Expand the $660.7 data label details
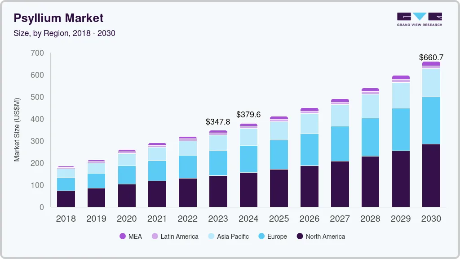The image size is (460, 259). pyautogui.click(x=431, y=58)
